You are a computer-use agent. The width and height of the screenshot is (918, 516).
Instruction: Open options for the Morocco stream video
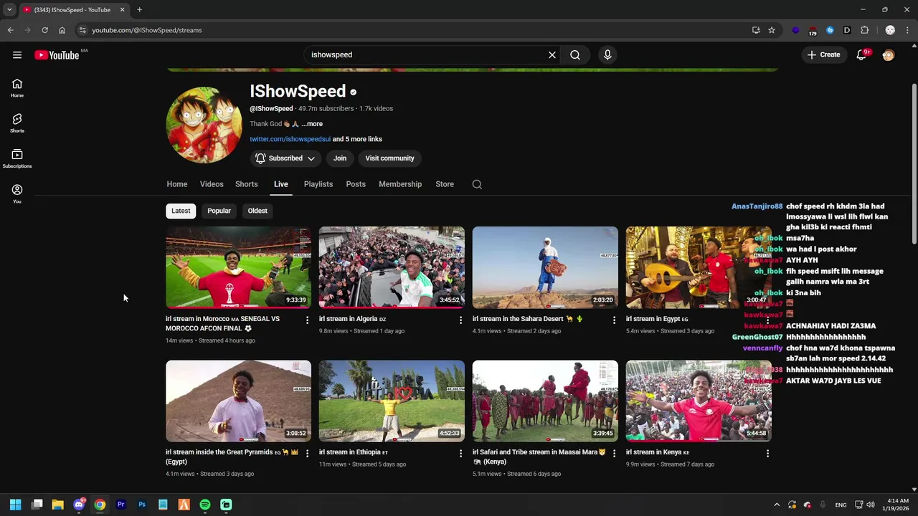click(307, 320)
